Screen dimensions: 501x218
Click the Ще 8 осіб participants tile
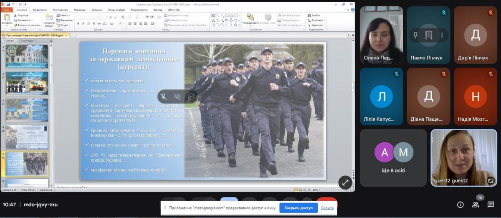click(x=393, y=158)
